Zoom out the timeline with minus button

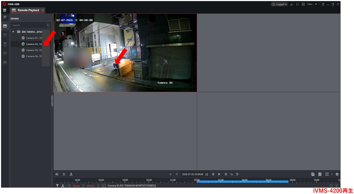331,185
